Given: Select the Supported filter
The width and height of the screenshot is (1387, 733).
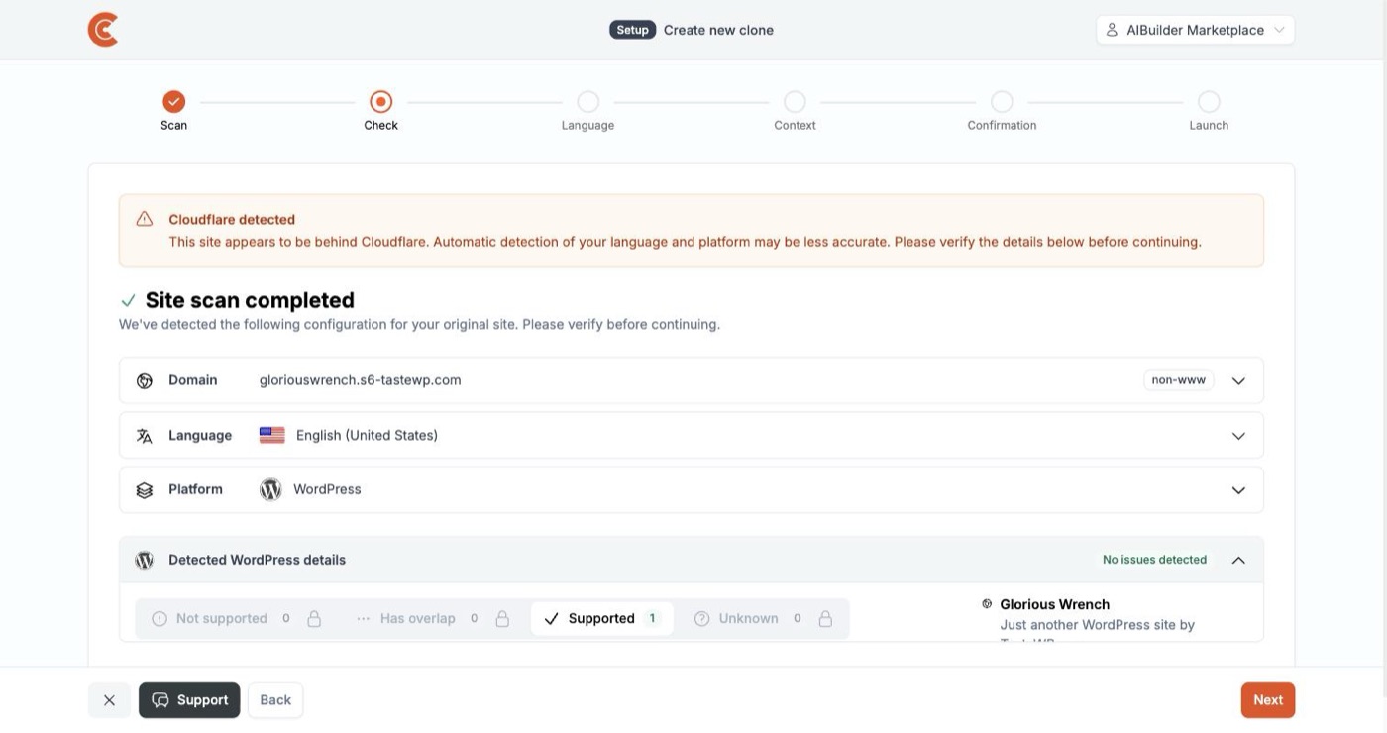Looking at the screenshot, I should click(x=602, y=618).
